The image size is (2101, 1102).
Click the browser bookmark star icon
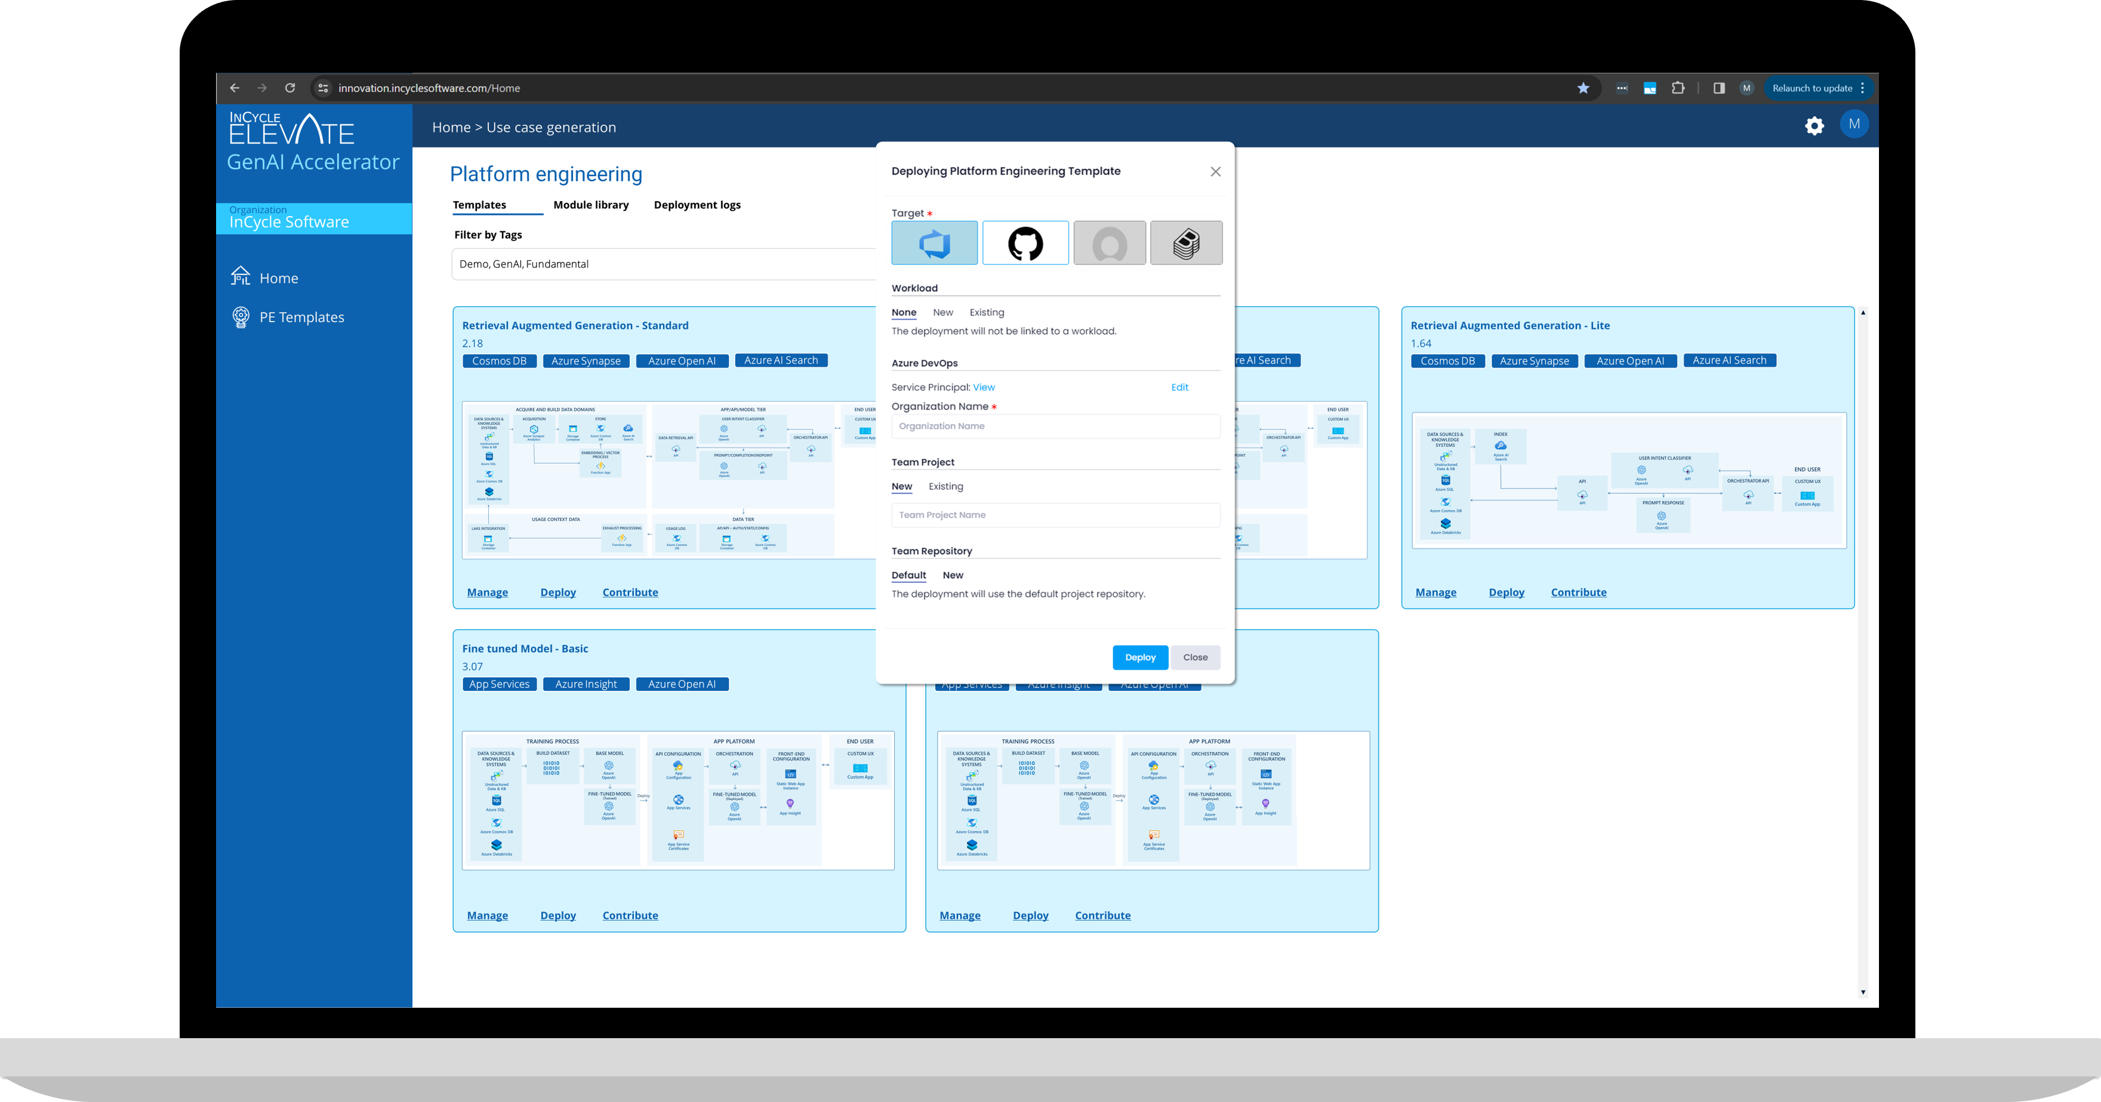click(x=1583, y=88)
